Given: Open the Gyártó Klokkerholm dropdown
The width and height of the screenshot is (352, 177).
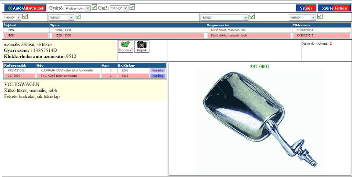Looking at the screenshot, I should (x=77, y=8).
